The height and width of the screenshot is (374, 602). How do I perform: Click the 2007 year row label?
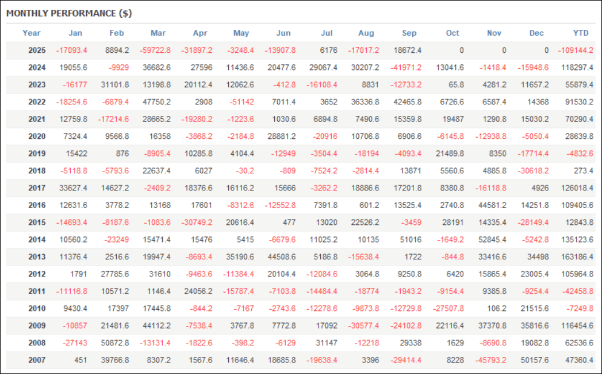37,360
